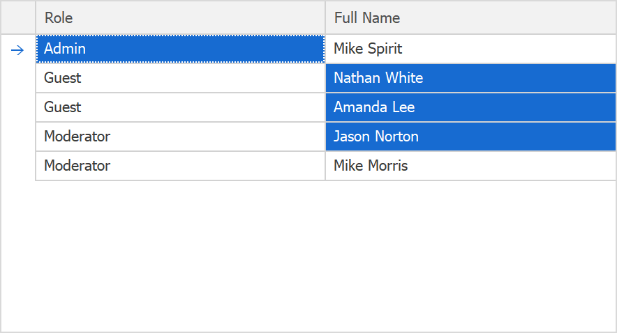Click the divider between Role and Full Name headers
Image resolution: width=617 pixels, height=333 pixels.
click(325, 17)
